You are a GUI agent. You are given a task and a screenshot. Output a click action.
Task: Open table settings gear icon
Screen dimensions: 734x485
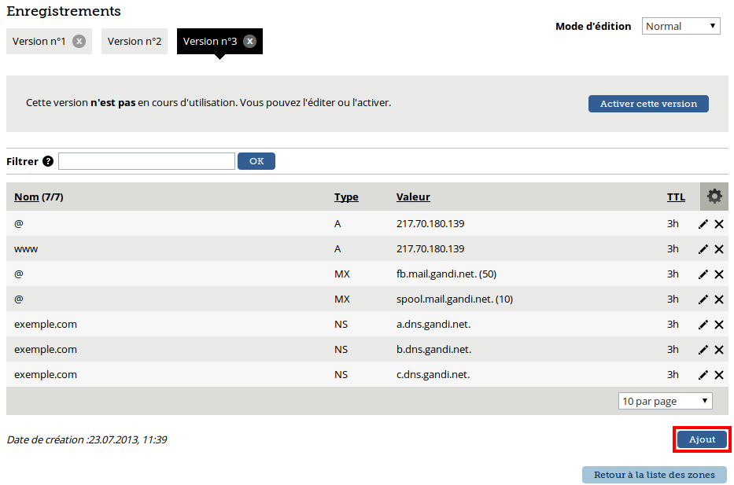[x=714, y=197]
